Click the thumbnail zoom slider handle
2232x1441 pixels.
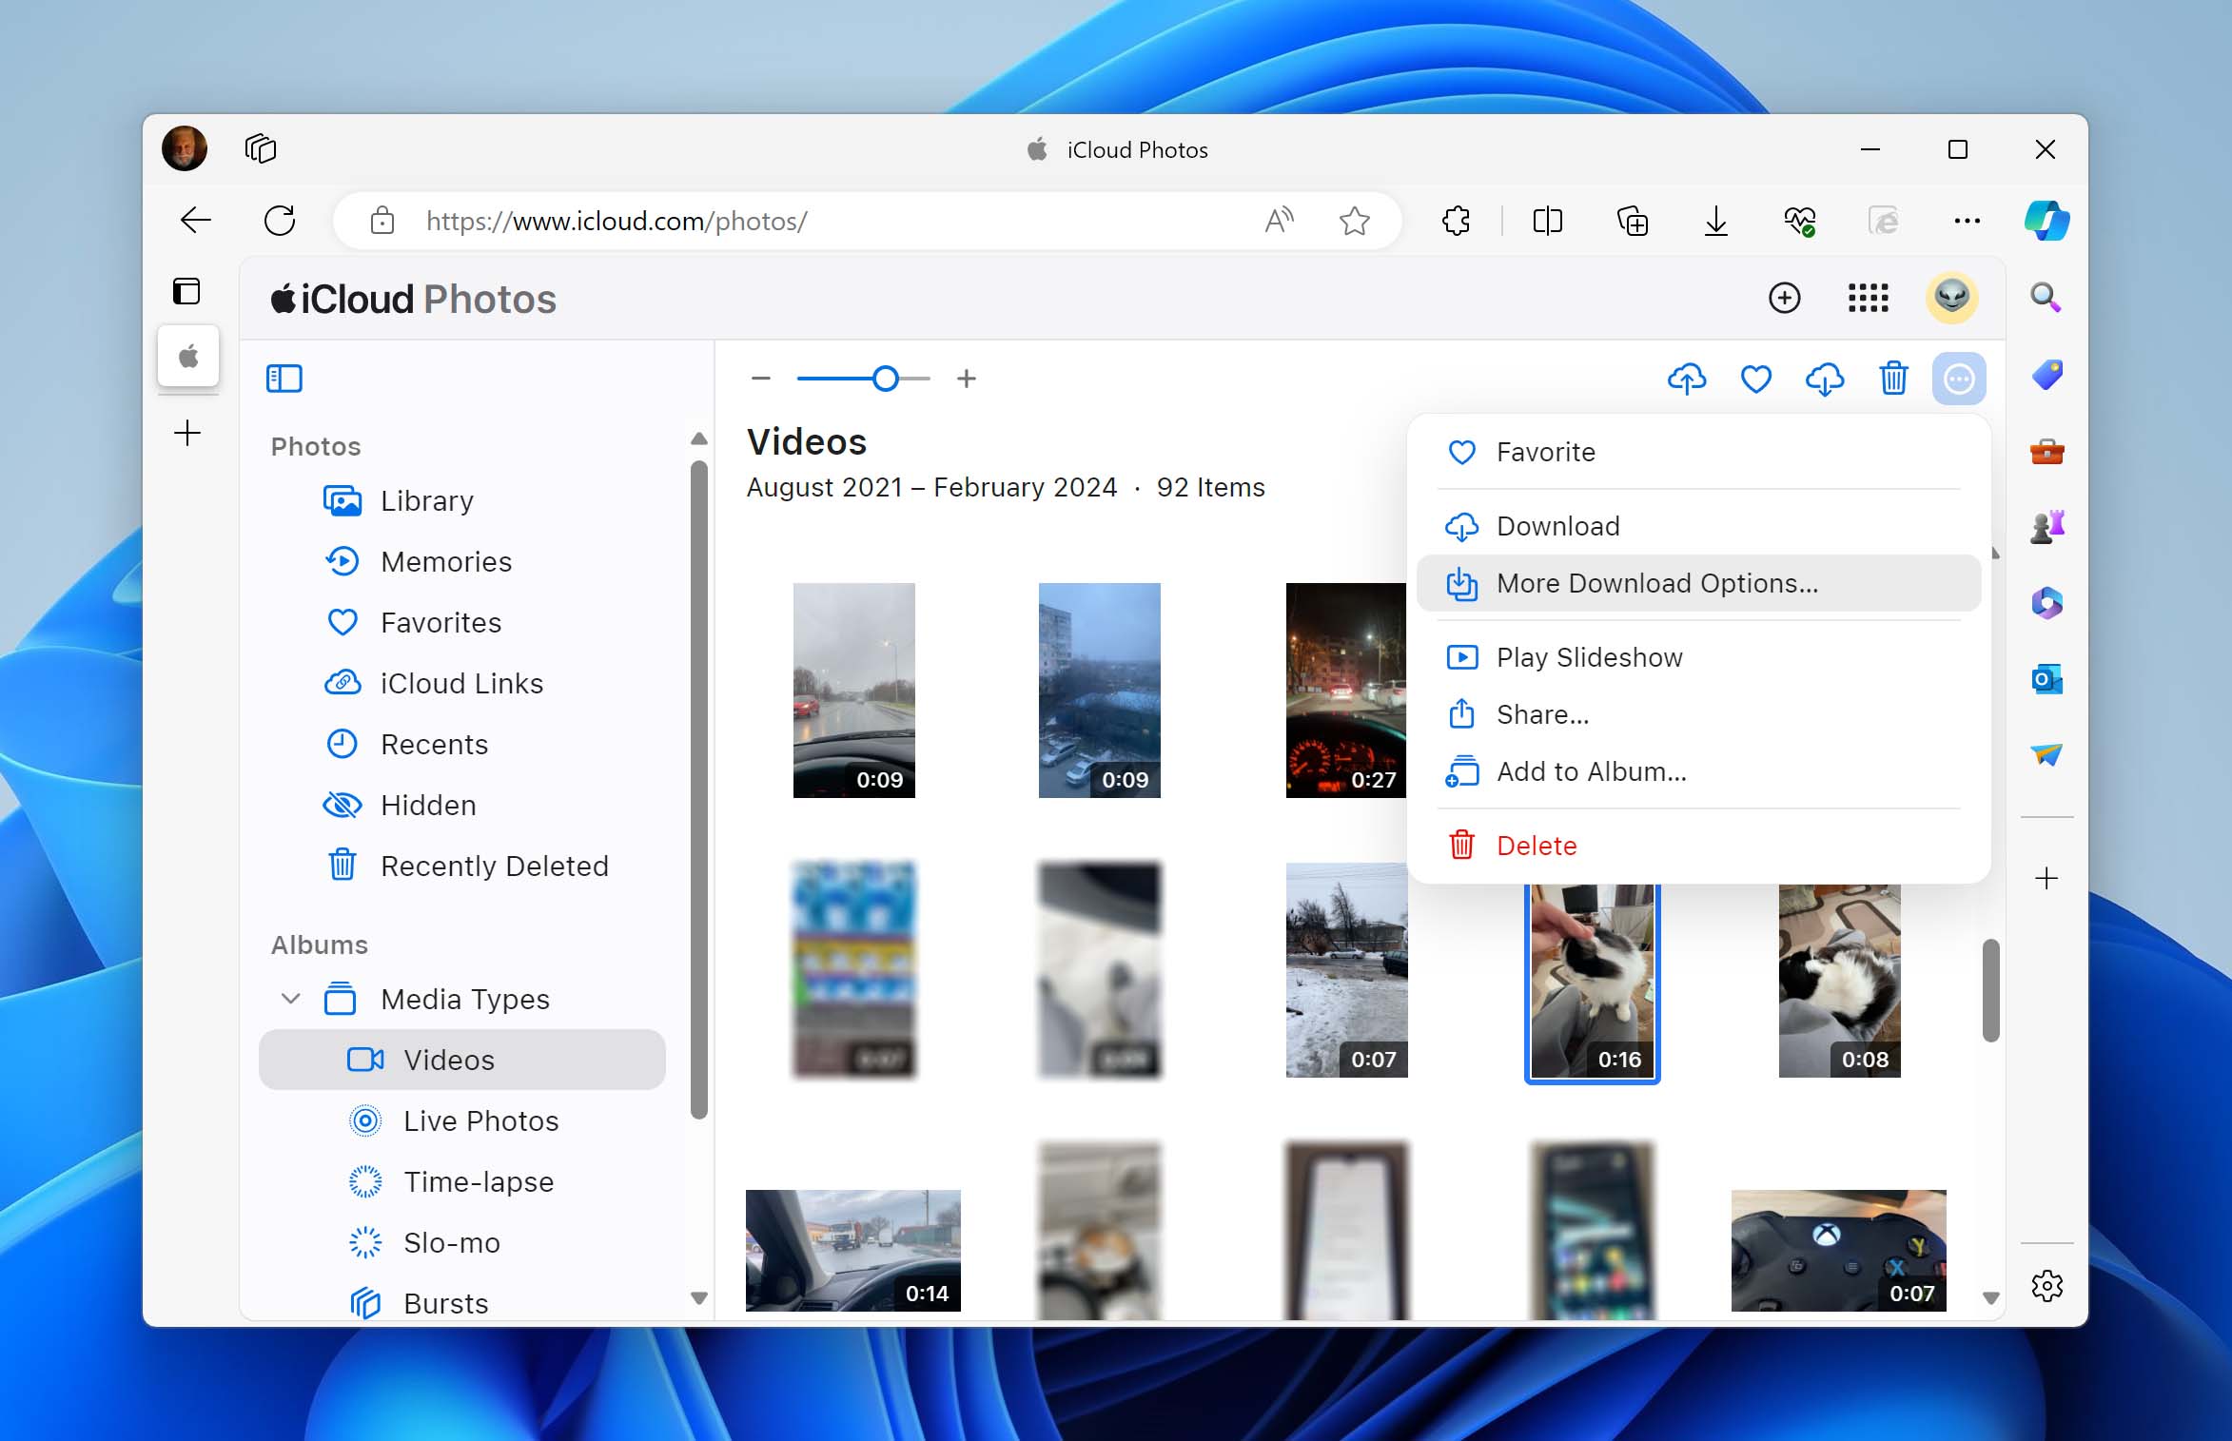[885, 379]
